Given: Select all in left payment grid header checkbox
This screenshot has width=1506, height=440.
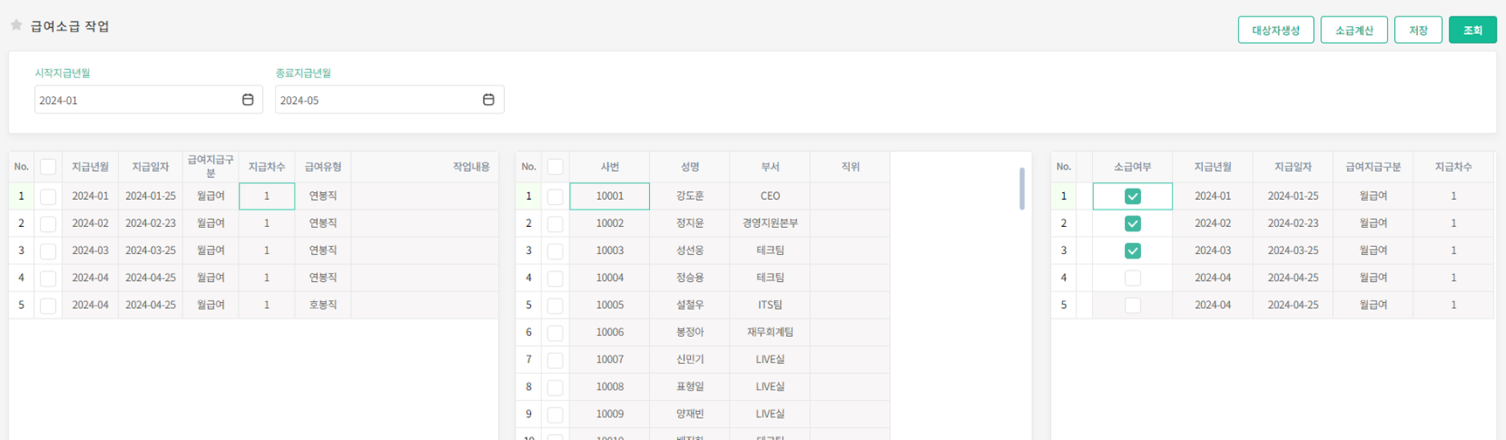Looking at the screenshot, I should [48, 167].
